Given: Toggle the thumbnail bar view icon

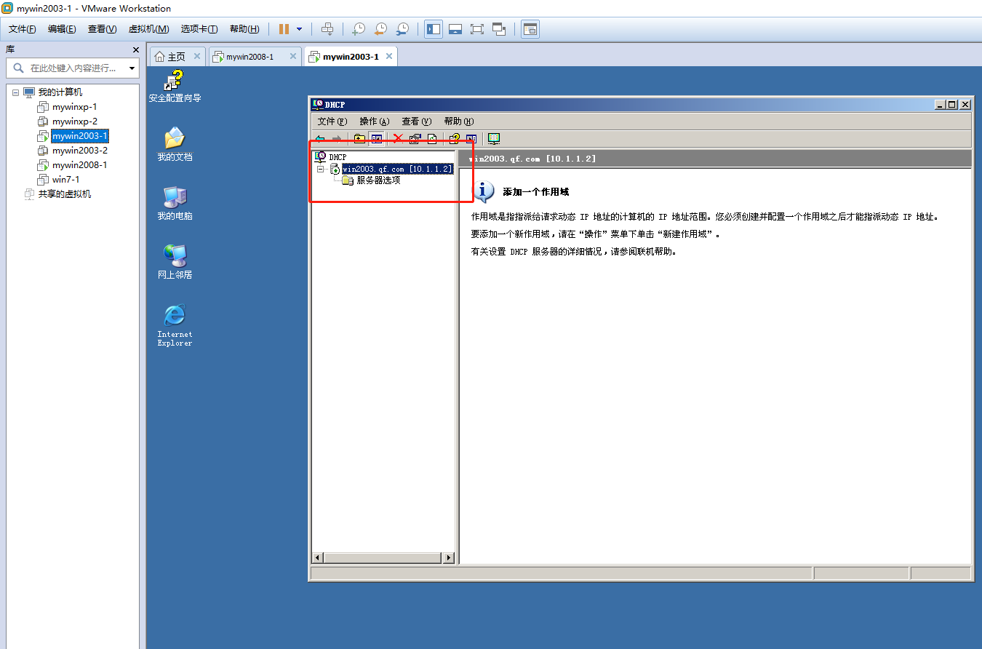Looking at the screenshot, I should [x=455, y=29].
